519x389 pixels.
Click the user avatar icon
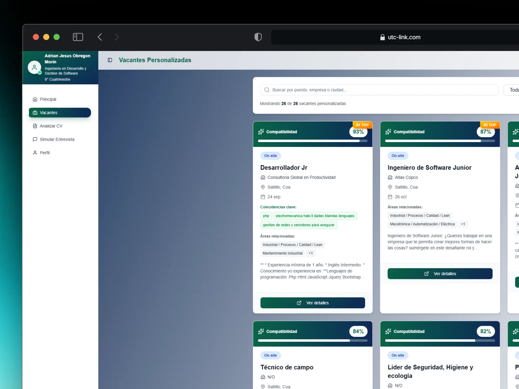tap(34, 67)
